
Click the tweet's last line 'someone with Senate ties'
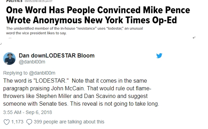(81, 104)
